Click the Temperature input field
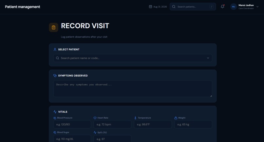264x142 pixels. pos(153,124)
